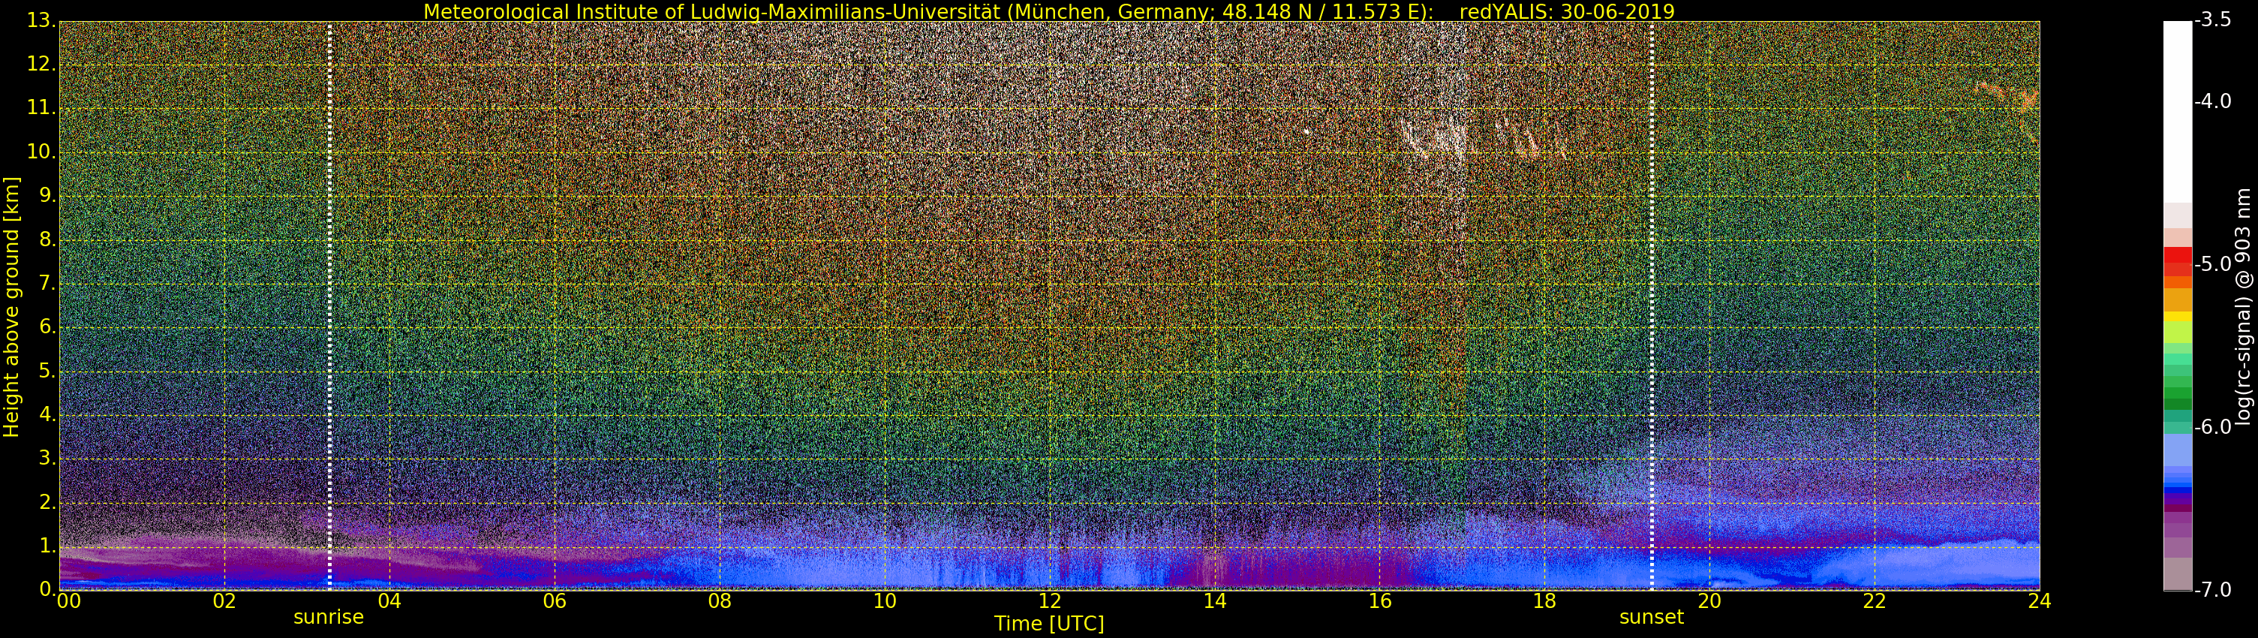Click the '10.' tick on the height axis
The height and width of the screenshot is (638, 2258).
(x=41, y=152)
